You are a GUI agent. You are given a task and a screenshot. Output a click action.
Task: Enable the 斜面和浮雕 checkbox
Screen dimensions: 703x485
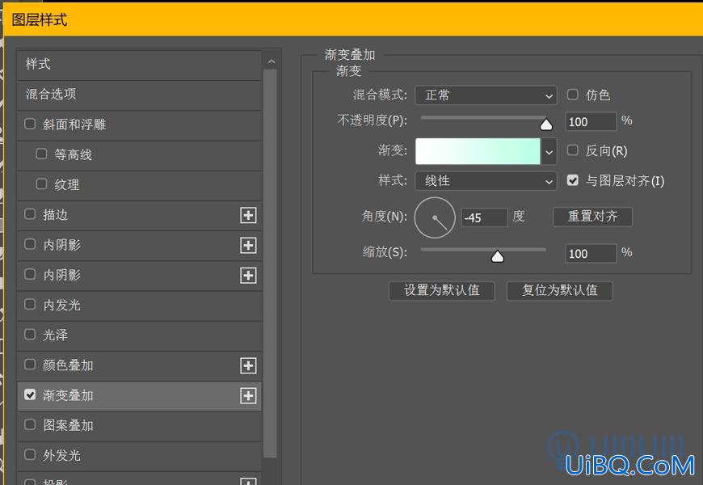coord(30,124)
